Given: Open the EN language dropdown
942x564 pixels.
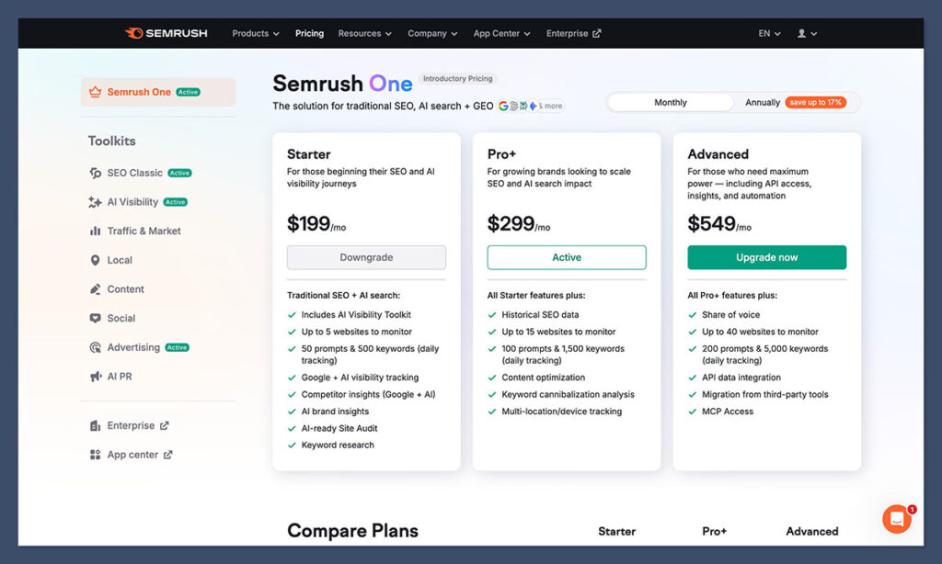Looking at the screenshot, I should click(768, 33).
